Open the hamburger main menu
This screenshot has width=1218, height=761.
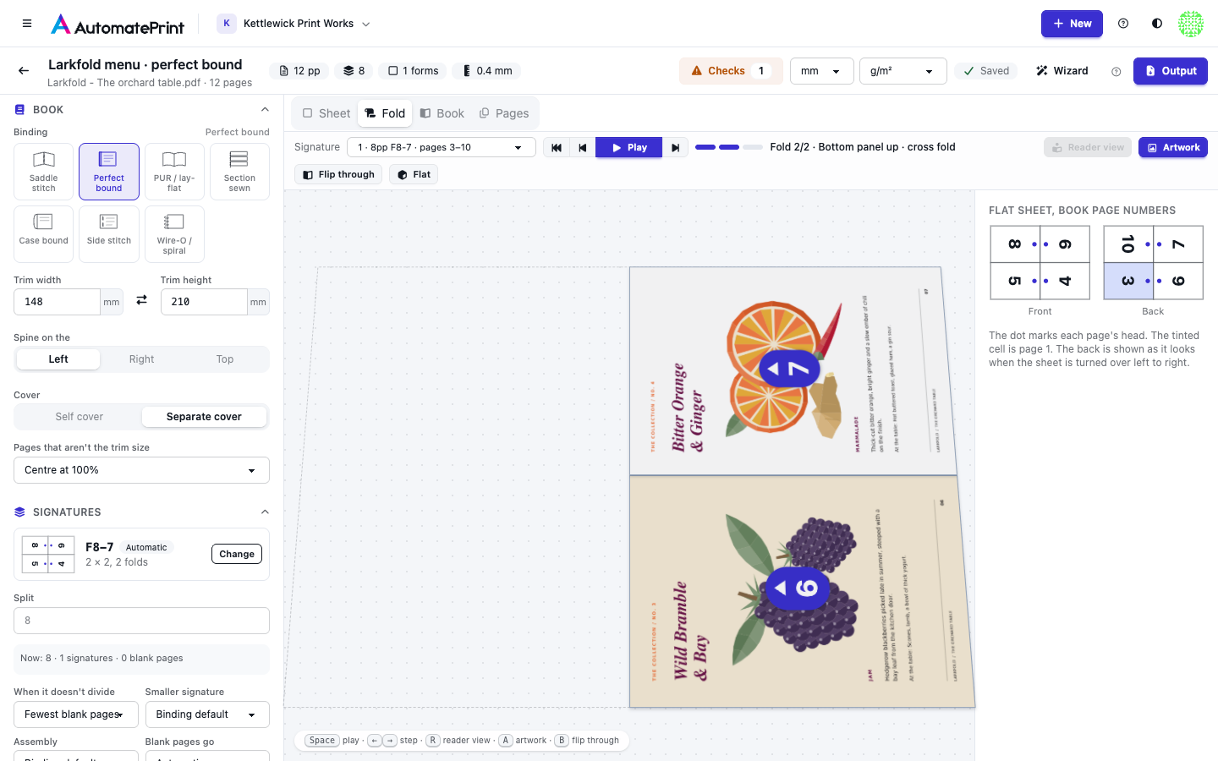pyautogui.click(x=27, y=24)
